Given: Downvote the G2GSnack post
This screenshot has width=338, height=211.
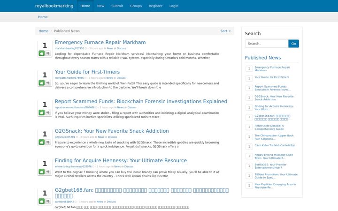Looking at the screenshot, I should tap(48, 142).
